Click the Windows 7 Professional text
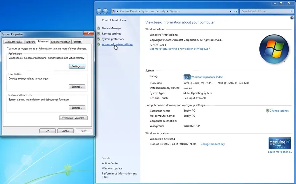296x184 pixels. coord(164,35)
